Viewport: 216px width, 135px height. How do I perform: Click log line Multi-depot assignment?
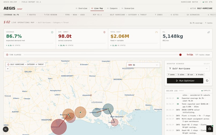(x=188, y=120)
